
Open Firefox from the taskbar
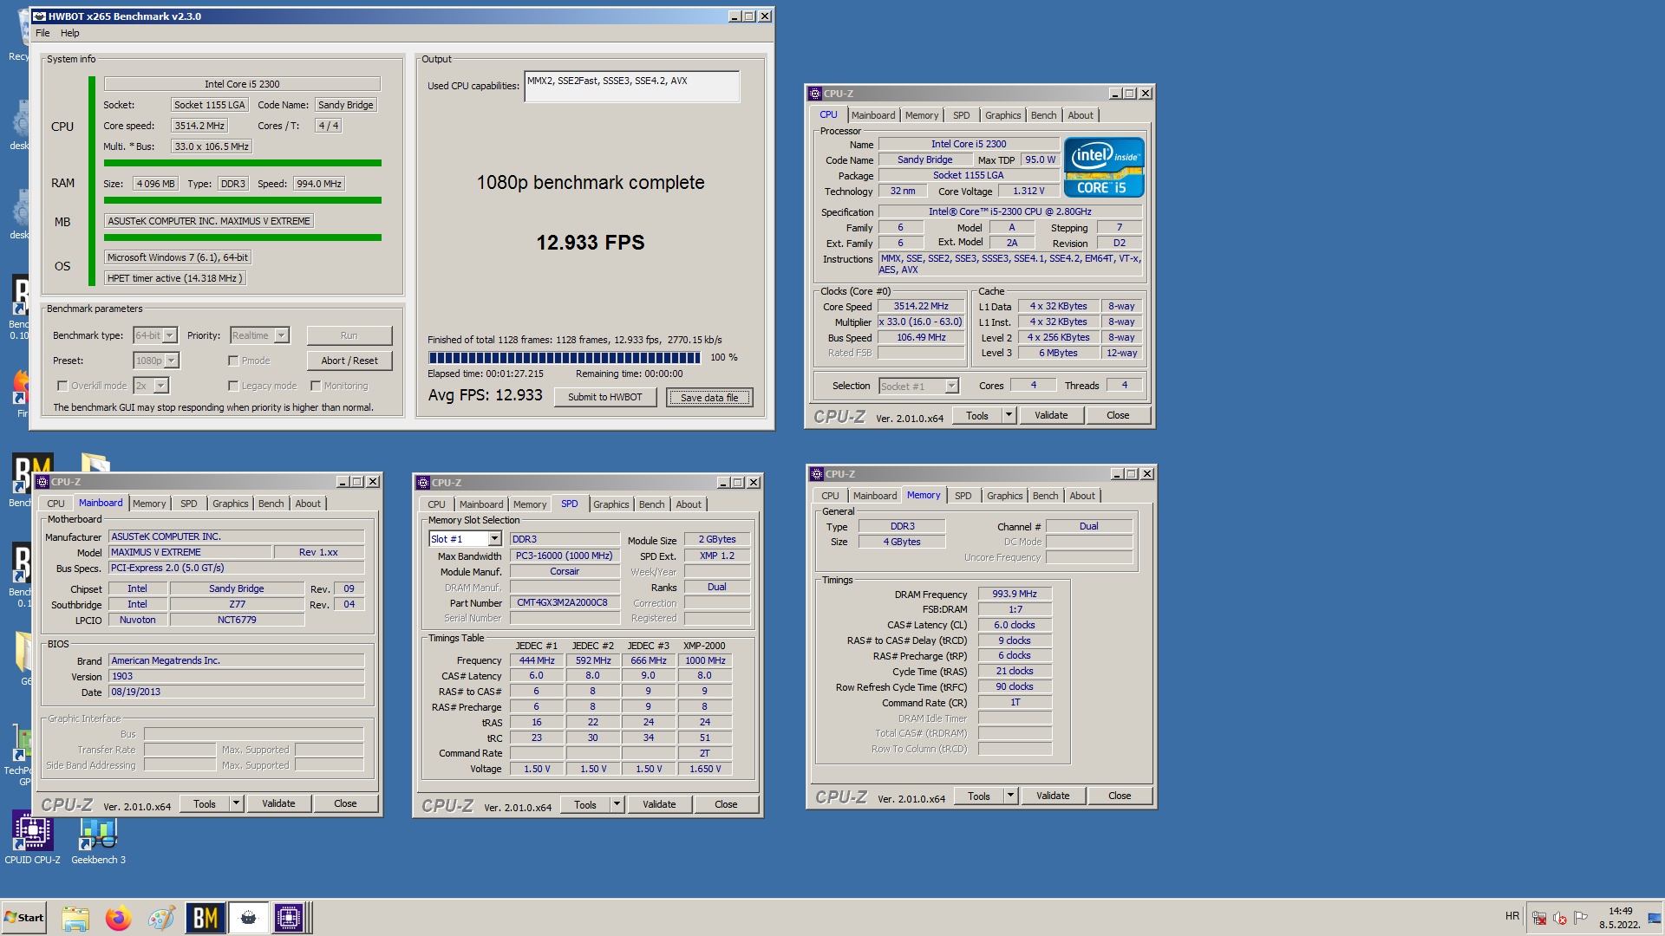coord(118,918)
